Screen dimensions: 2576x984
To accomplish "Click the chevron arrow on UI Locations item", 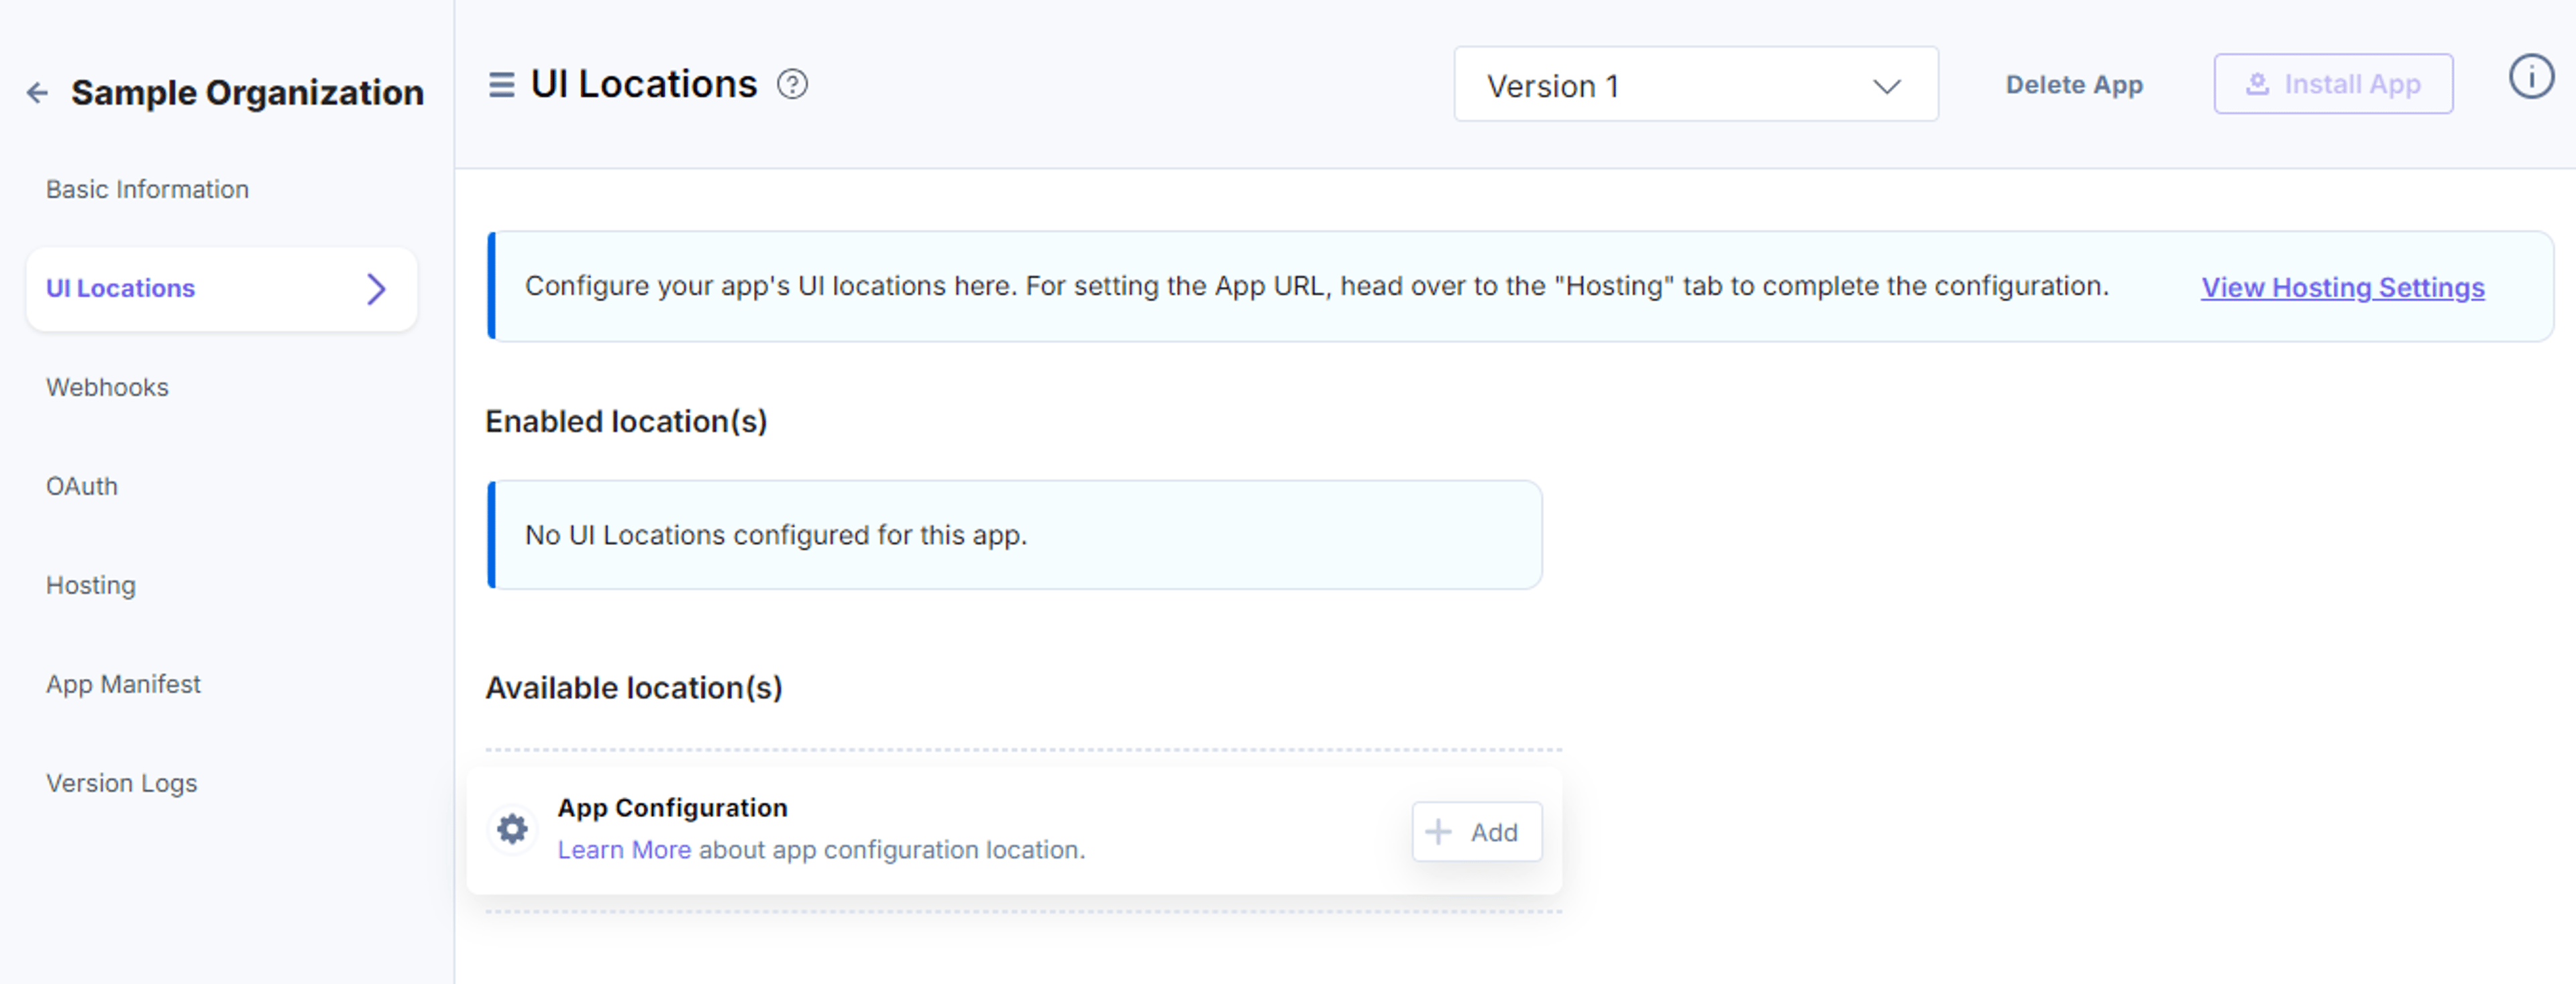I will [376, 289].
